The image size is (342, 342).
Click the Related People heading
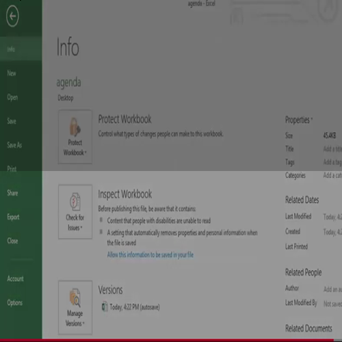304,272
